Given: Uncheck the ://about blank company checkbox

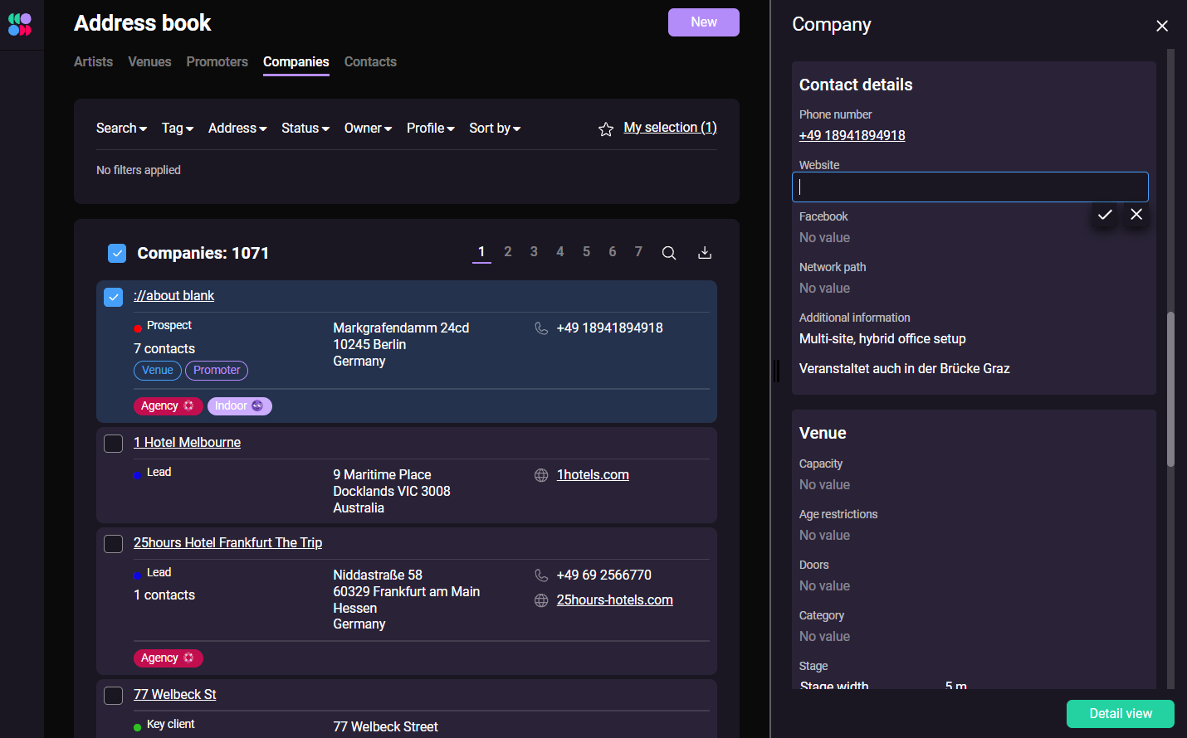Looking at the screenshot, I should pyautogui.click(x=114, y=297).
